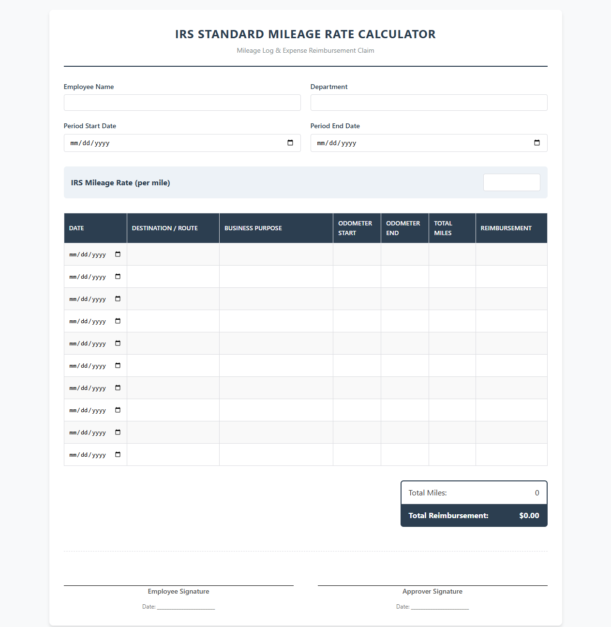Click Destination / Route cell in ninth row
Image resolution: width=611 pixels, height=627 pixels.
pos(173,433)
